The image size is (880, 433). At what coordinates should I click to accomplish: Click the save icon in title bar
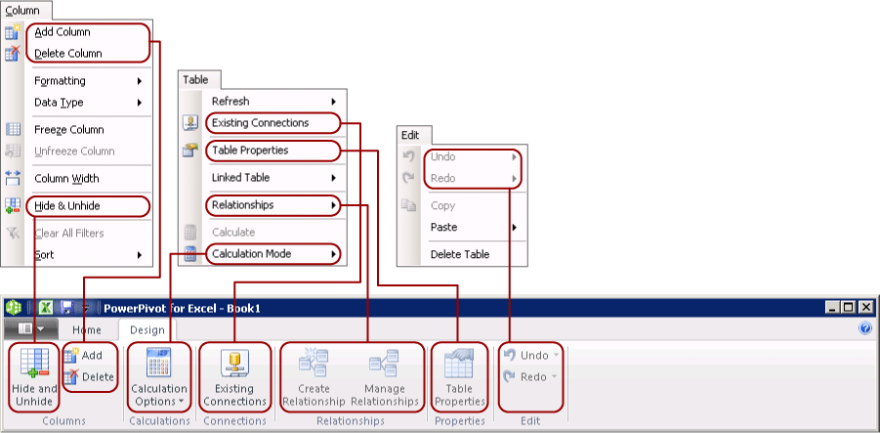coord(66,307)
